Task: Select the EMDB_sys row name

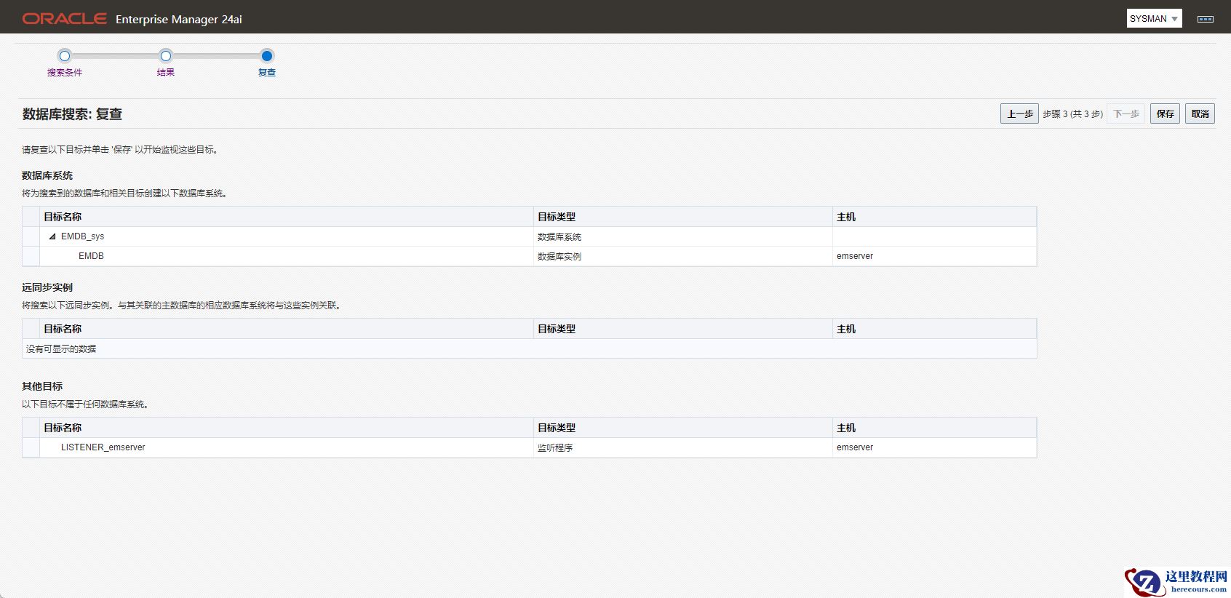Action: (82, 236)
